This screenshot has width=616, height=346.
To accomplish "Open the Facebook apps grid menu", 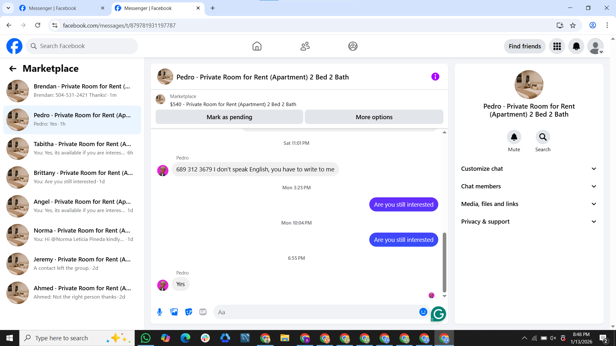I will pyautogui.click(x=557, y=46).
